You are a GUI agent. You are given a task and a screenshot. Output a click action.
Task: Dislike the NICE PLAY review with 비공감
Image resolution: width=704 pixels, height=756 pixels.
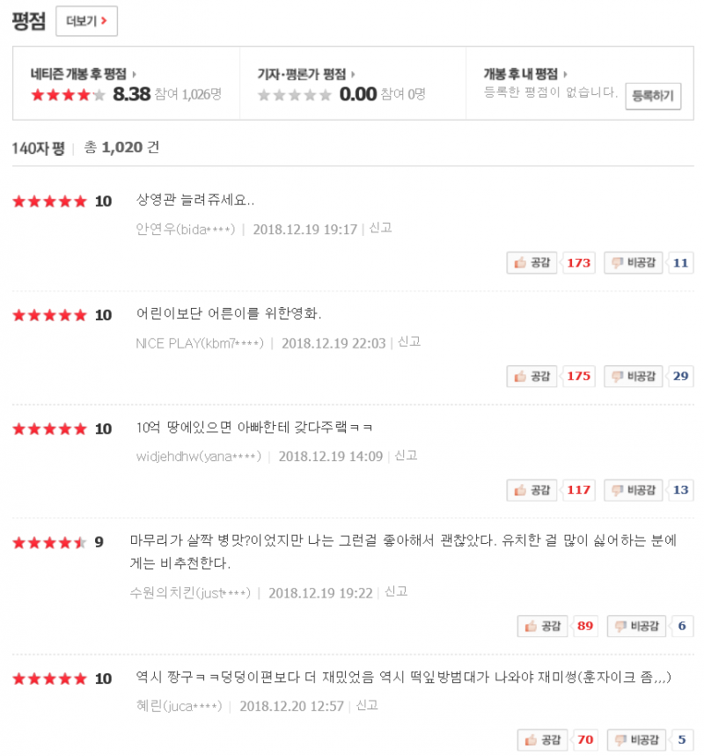point(634,376)
